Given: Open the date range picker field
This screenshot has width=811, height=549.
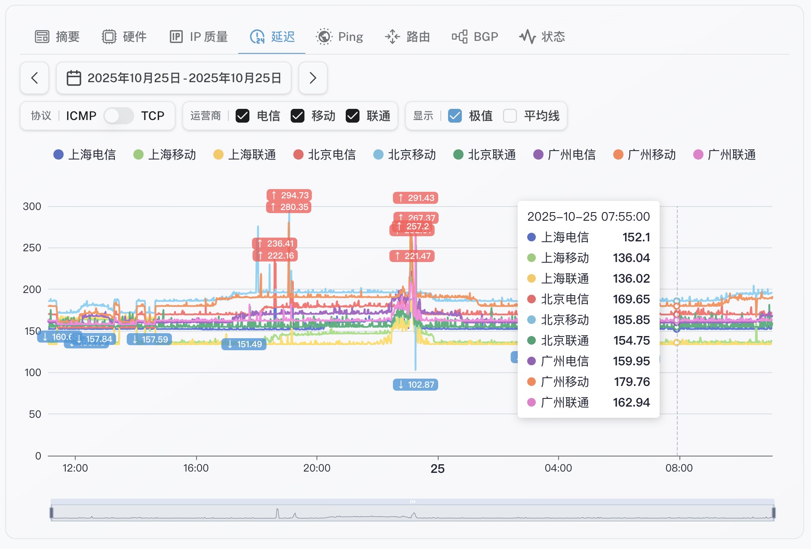Looking at the screenshot, I should pyautogui.click(x=174, y=78).
